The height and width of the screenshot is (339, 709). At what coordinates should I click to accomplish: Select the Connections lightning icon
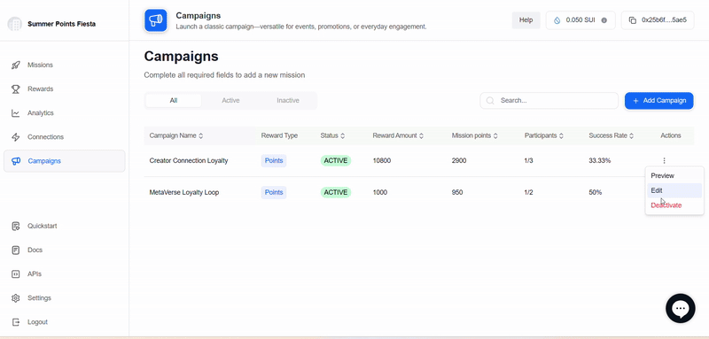click(x=15, y=137)
